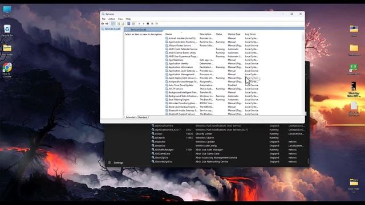365x205 pixels.
Task: Select the Auto Time Zone Updater service
Action: (x=212, y=85)
